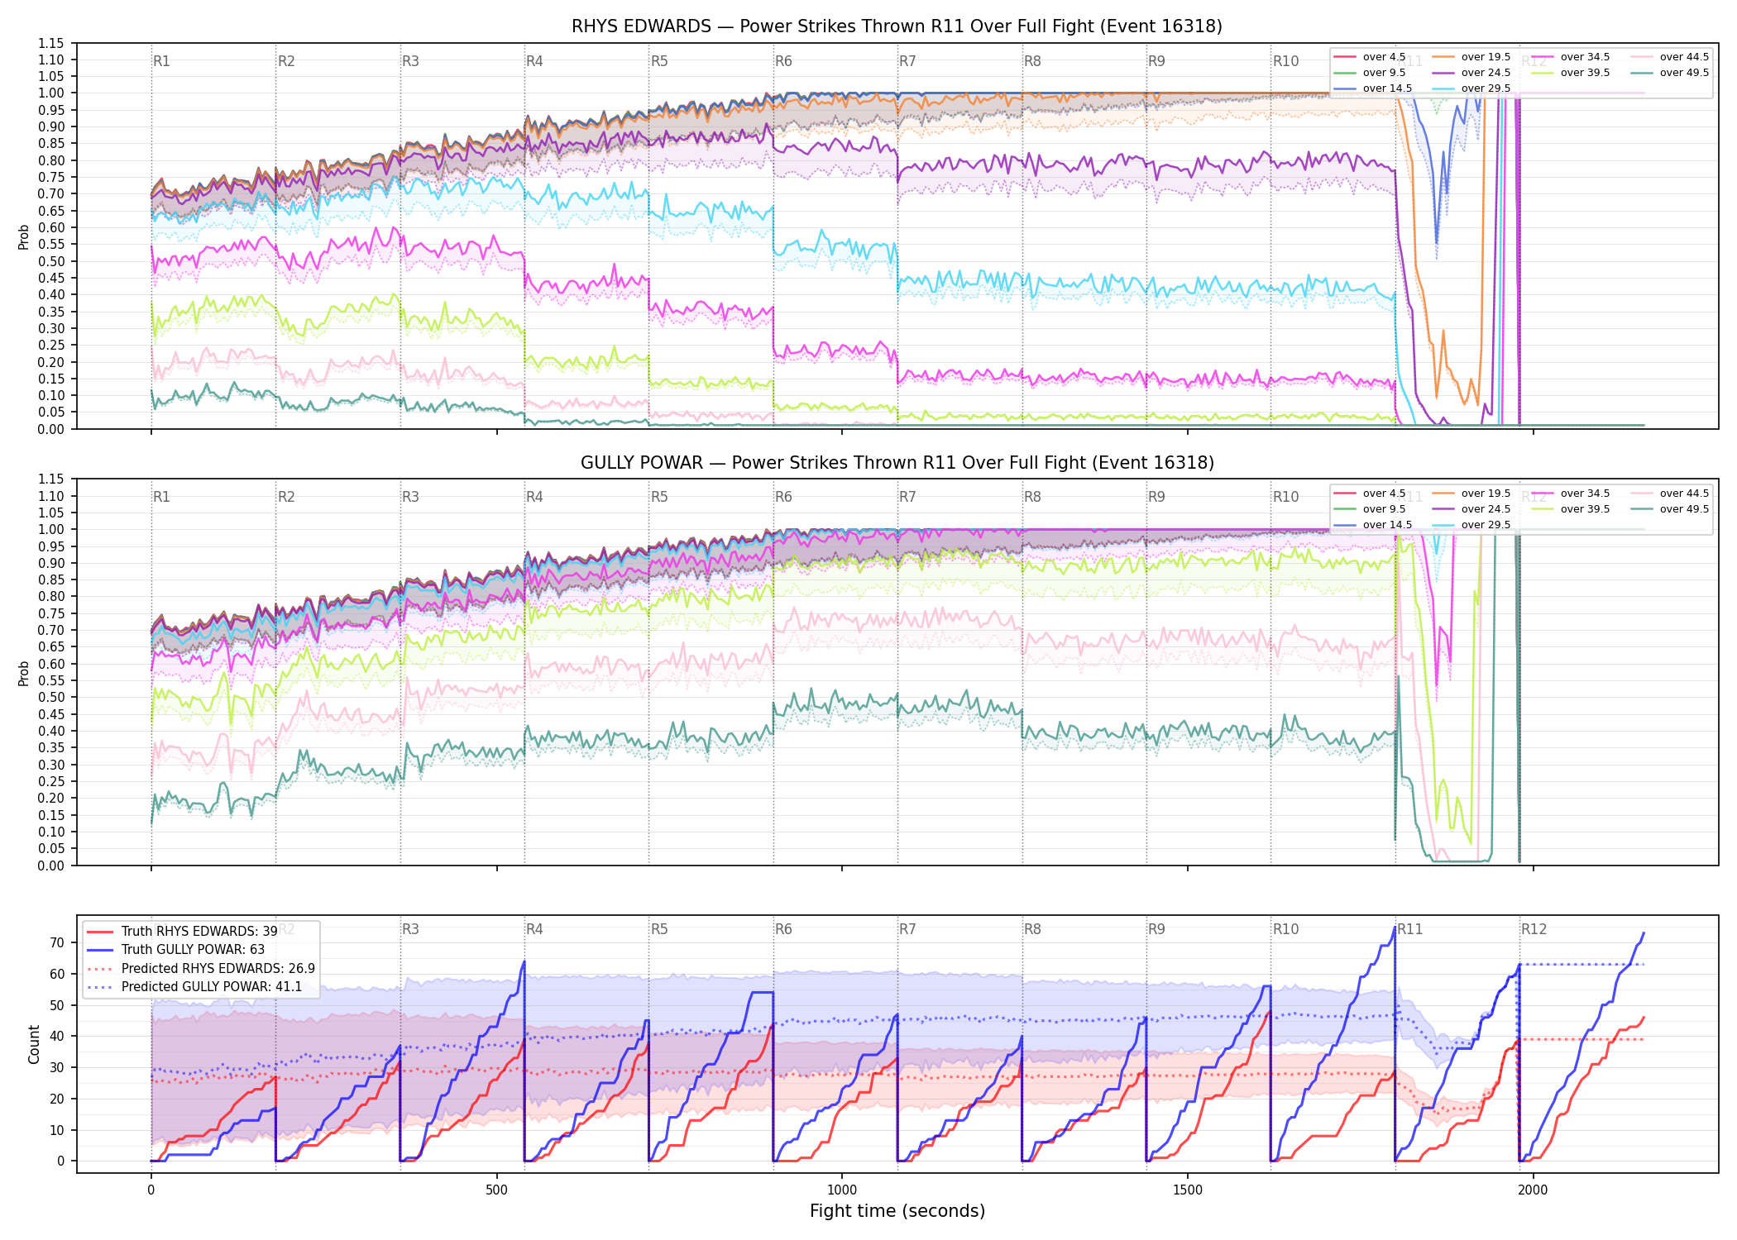Click the R1 round label in Gully Powar panel

tap(161, 497)
